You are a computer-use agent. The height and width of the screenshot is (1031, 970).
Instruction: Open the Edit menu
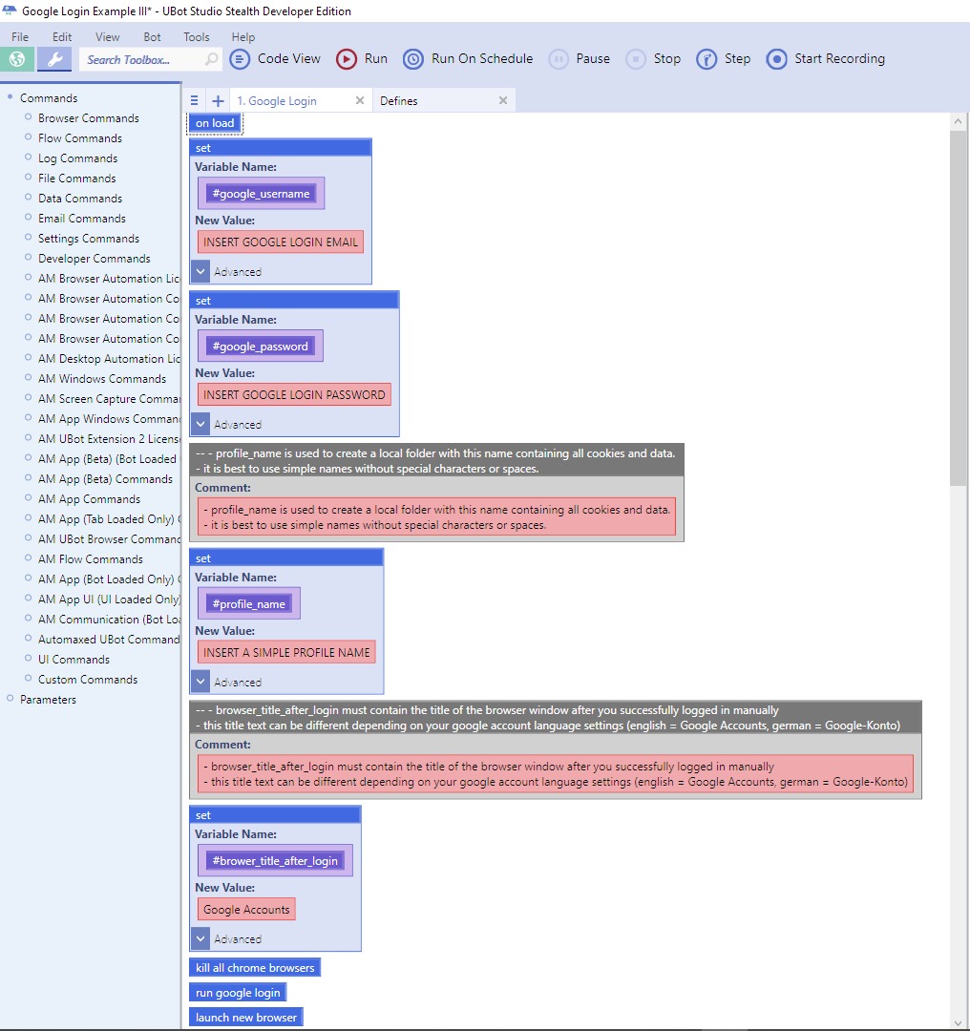point(62,37)
